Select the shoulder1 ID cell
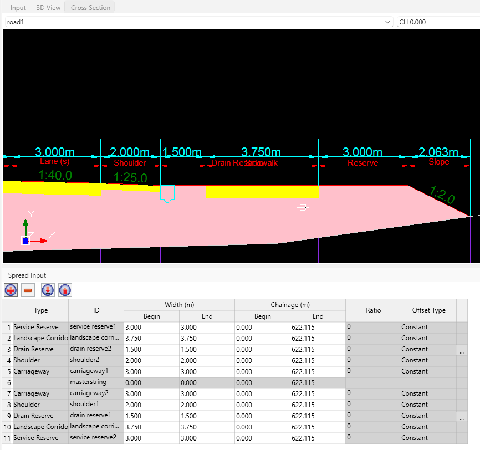 tap(96, 405)
